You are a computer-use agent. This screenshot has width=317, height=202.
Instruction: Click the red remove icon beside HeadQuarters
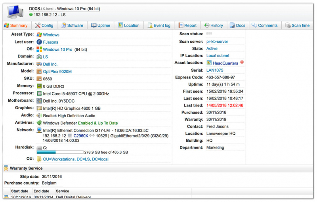point(242,63)
